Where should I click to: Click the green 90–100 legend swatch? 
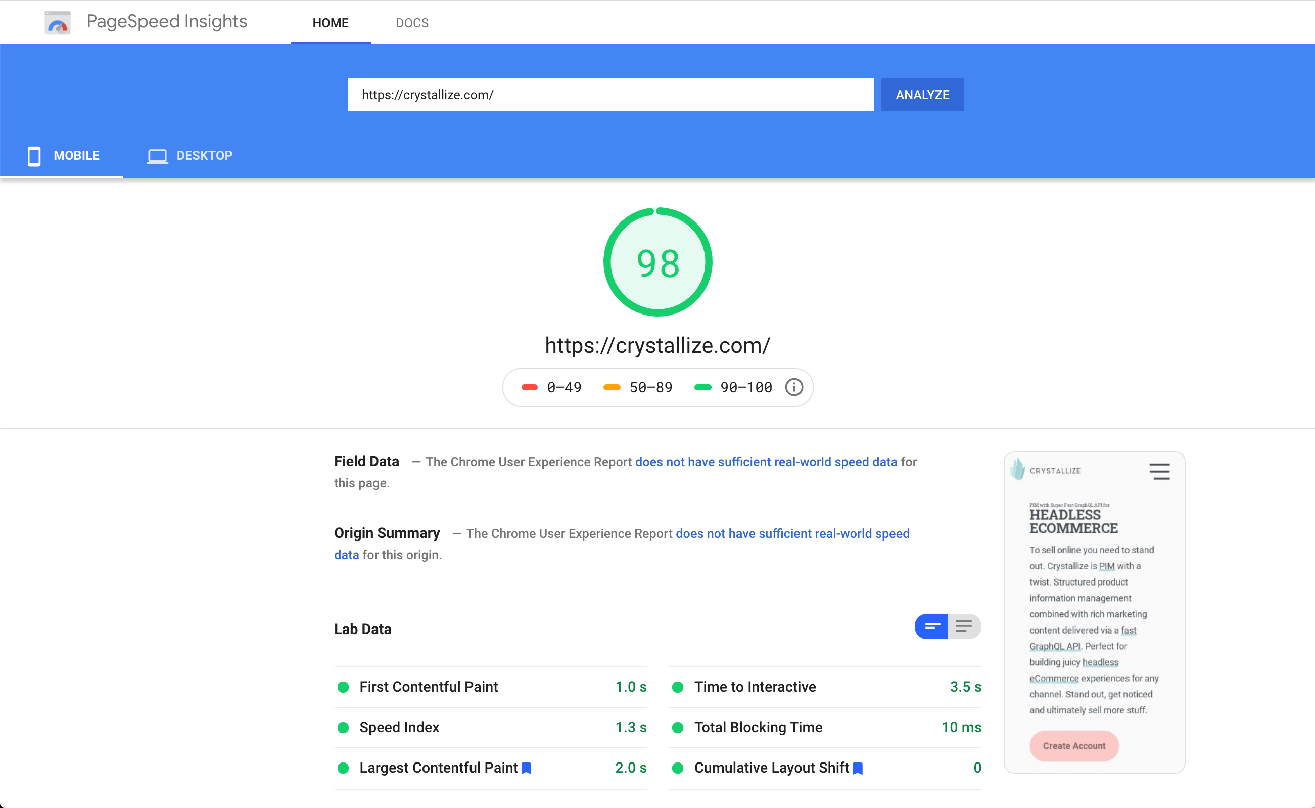(x=702, y=388)
